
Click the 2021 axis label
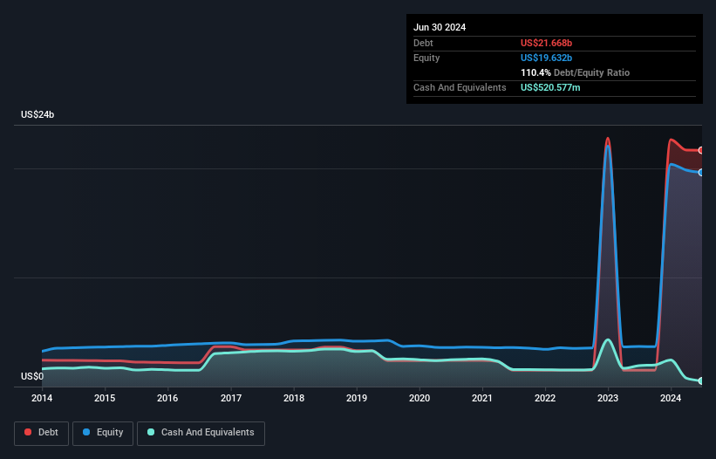point(482,398)
